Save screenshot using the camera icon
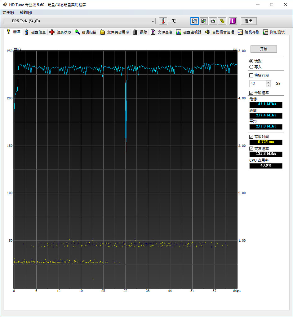 click(213, 21)
